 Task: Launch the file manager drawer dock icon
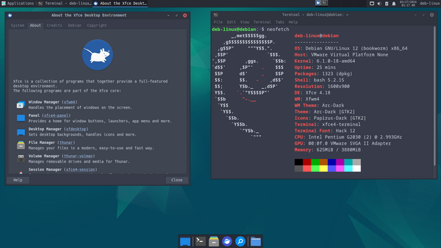(214, 241)
